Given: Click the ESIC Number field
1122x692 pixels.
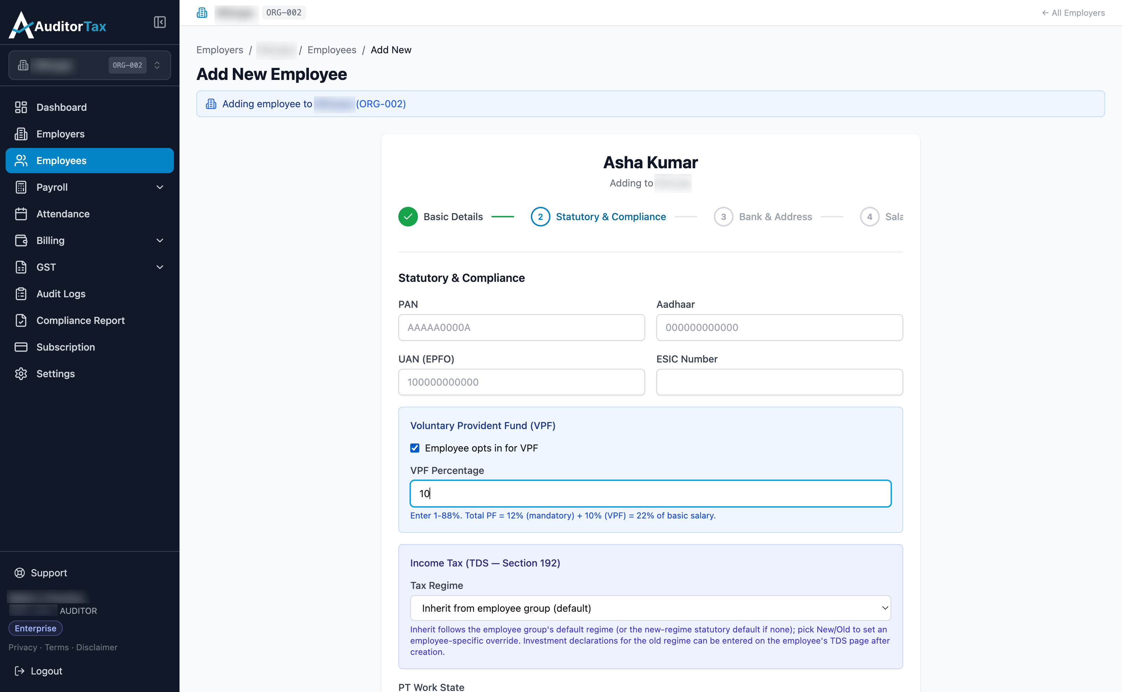Looking at the screenshot, I should 779,382.
